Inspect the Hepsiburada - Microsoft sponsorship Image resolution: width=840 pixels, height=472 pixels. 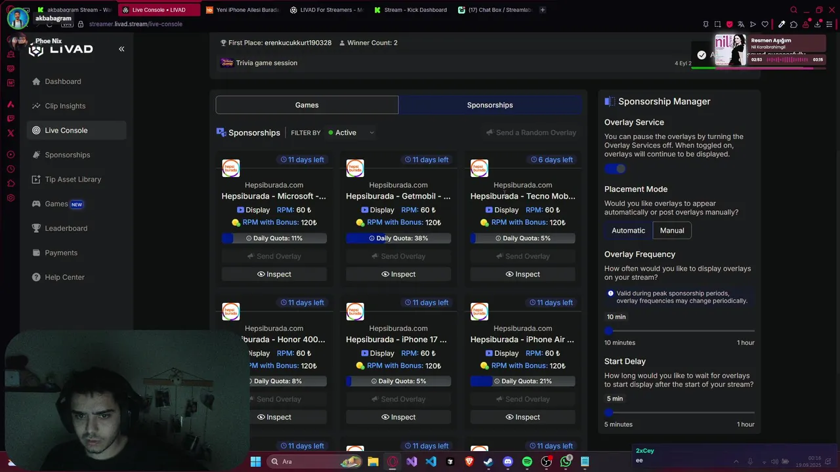coord(274,274)
